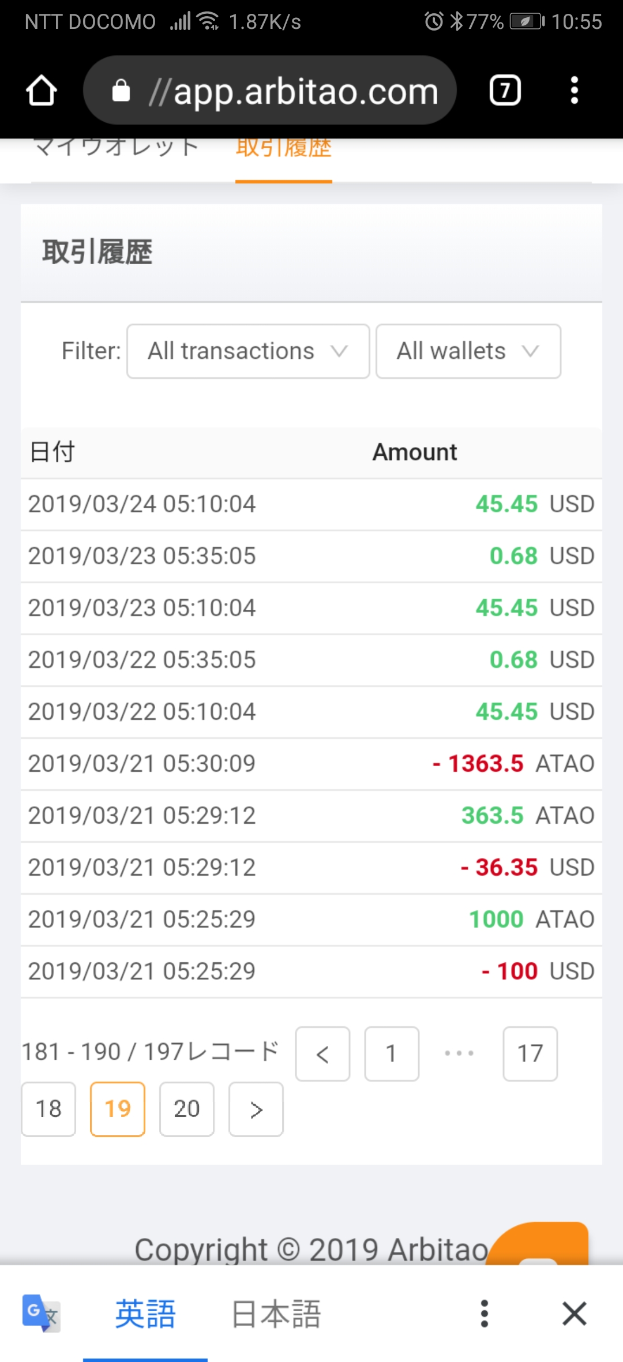Jump to page 1 of records
623x1362 pixels.
tap(392, 1053)
